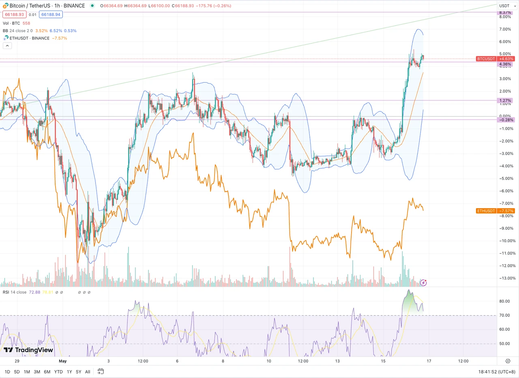This screenshot has width=519, height=378.
Task: Click the Bitcoin currency icon in the chart legend
Action: tap(4, 6)
